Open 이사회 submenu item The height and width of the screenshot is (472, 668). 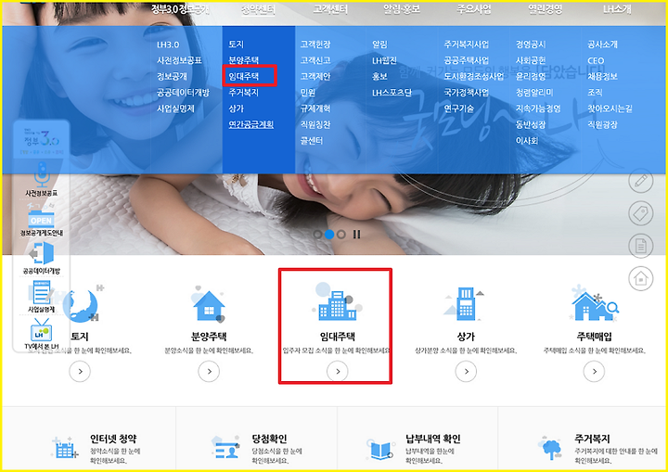(x=527, y=141)
